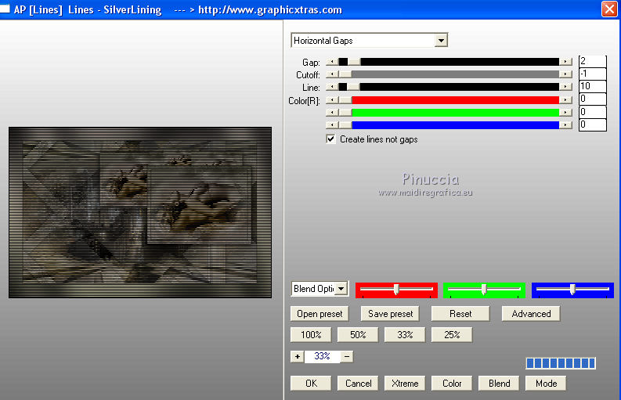
Task: Click right arrow of Gap slider
Action: (x=565, y=62)
